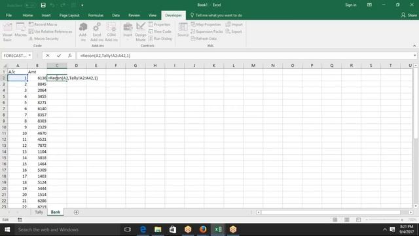The image size is (419, 236).
Task: Confirm the formula with the check mark
Action: tap(59, 56)
